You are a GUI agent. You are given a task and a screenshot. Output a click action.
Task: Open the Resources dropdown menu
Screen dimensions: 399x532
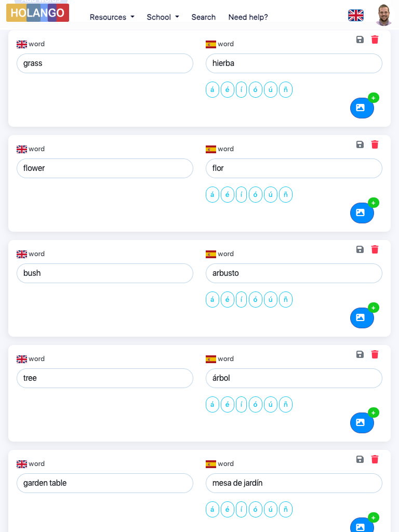(x=112, y=17)
